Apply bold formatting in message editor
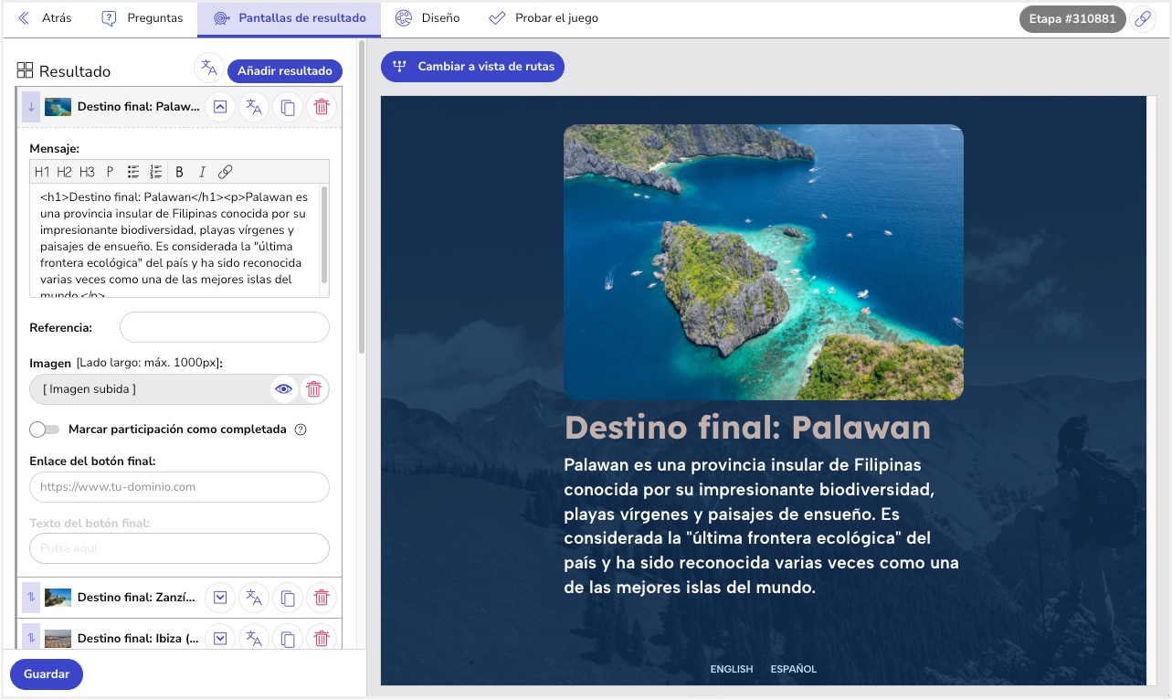The width and height of the screenshot is (1172, 700). click(179, 172)
